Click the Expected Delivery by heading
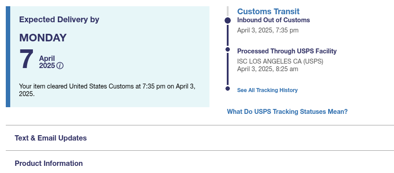394x173 pixels. (x=59, y=20)
